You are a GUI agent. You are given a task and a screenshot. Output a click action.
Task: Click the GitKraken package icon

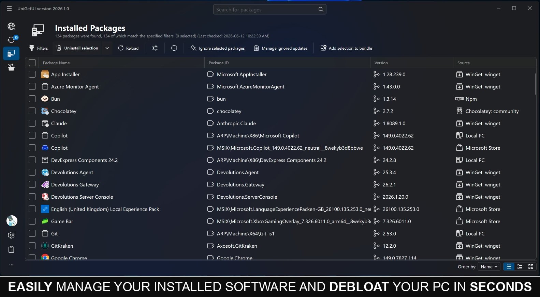tap(45, 246)
